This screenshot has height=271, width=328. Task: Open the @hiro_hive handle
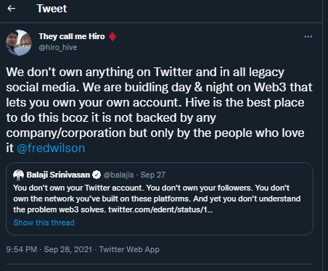point(58,47)
